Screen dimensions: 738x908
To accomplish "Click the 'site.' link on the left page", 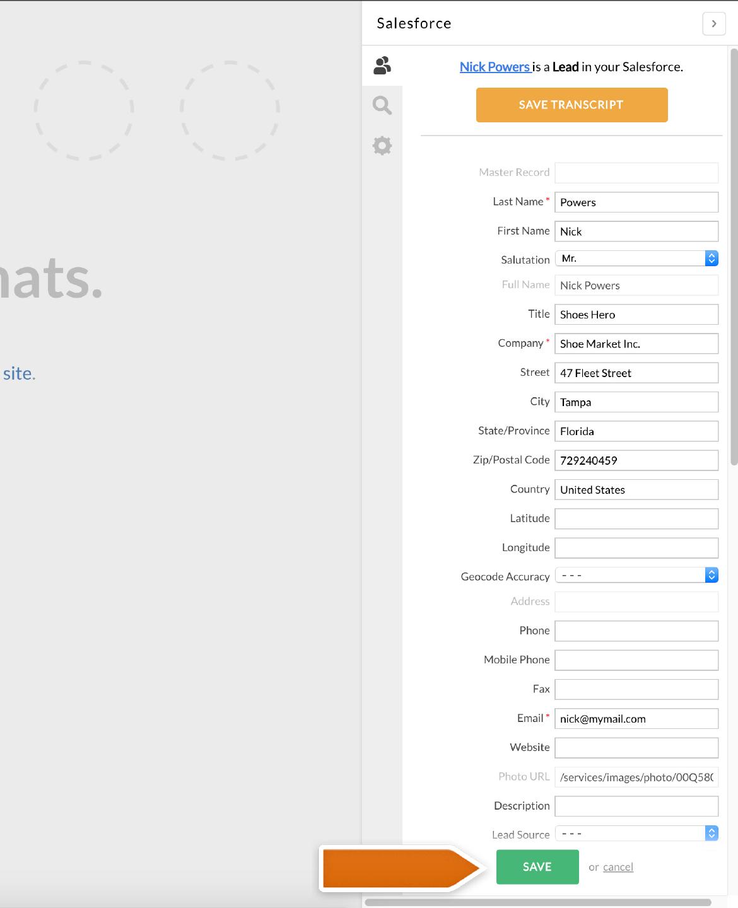I will coord(19,373).
